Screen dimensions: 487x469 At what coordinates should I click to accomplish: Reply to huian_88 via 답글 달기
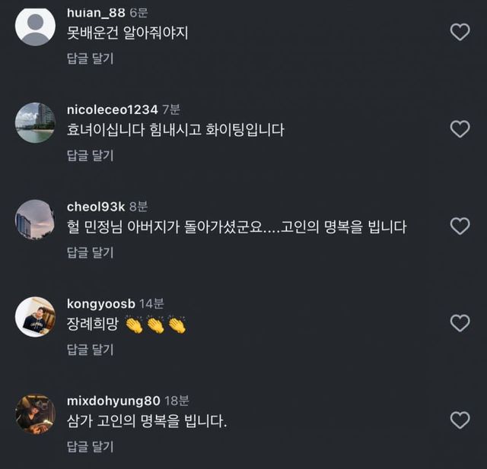[x=90, y=59]
